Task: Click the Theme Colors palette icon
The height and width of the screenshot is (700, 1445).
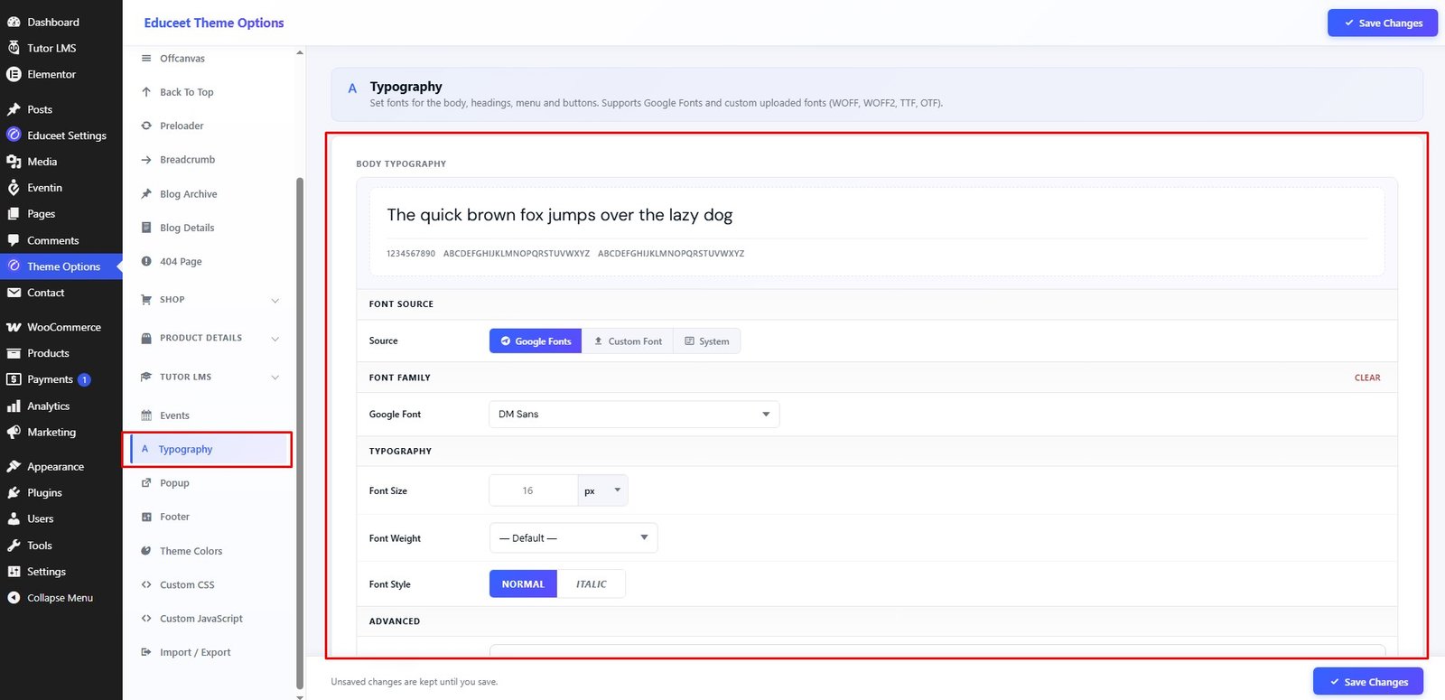Action: [x=146, y=551]
